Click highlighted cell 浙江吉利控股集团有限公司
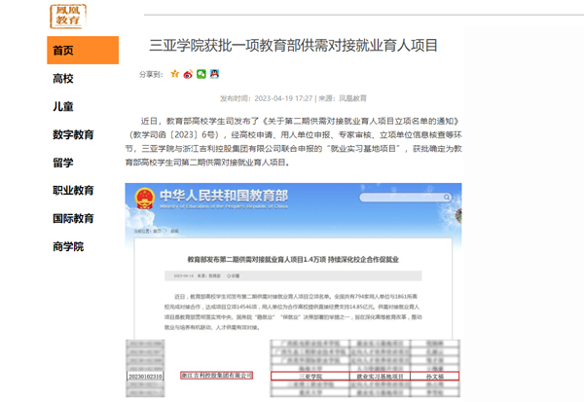 coord(216,375)
